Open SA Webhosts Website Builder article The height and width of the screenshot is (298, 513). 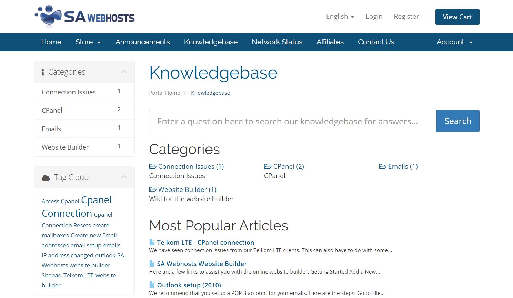point(202,264)
